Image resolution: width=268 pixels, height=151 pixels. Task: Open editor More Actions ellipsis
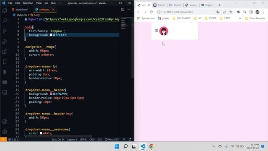[129, 9]
